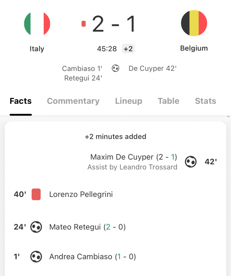Screen dimensions: 231x276
Task: Click the goal ball icon between scorers
Action: click(x=115, y=68)
